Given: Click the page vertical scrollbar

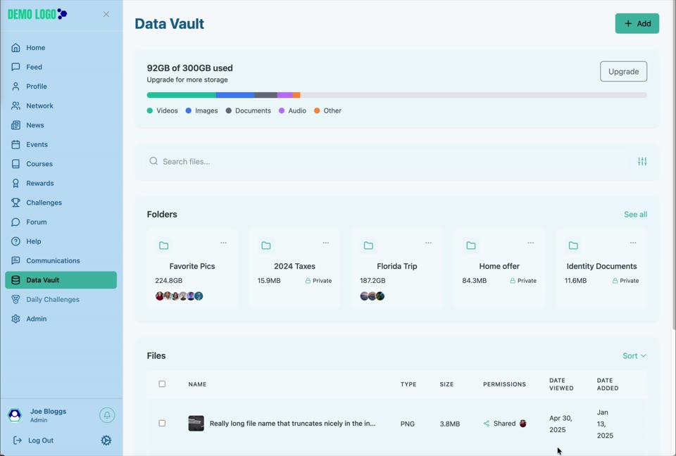Looking at the screenshot, I should tap(673, 166).
